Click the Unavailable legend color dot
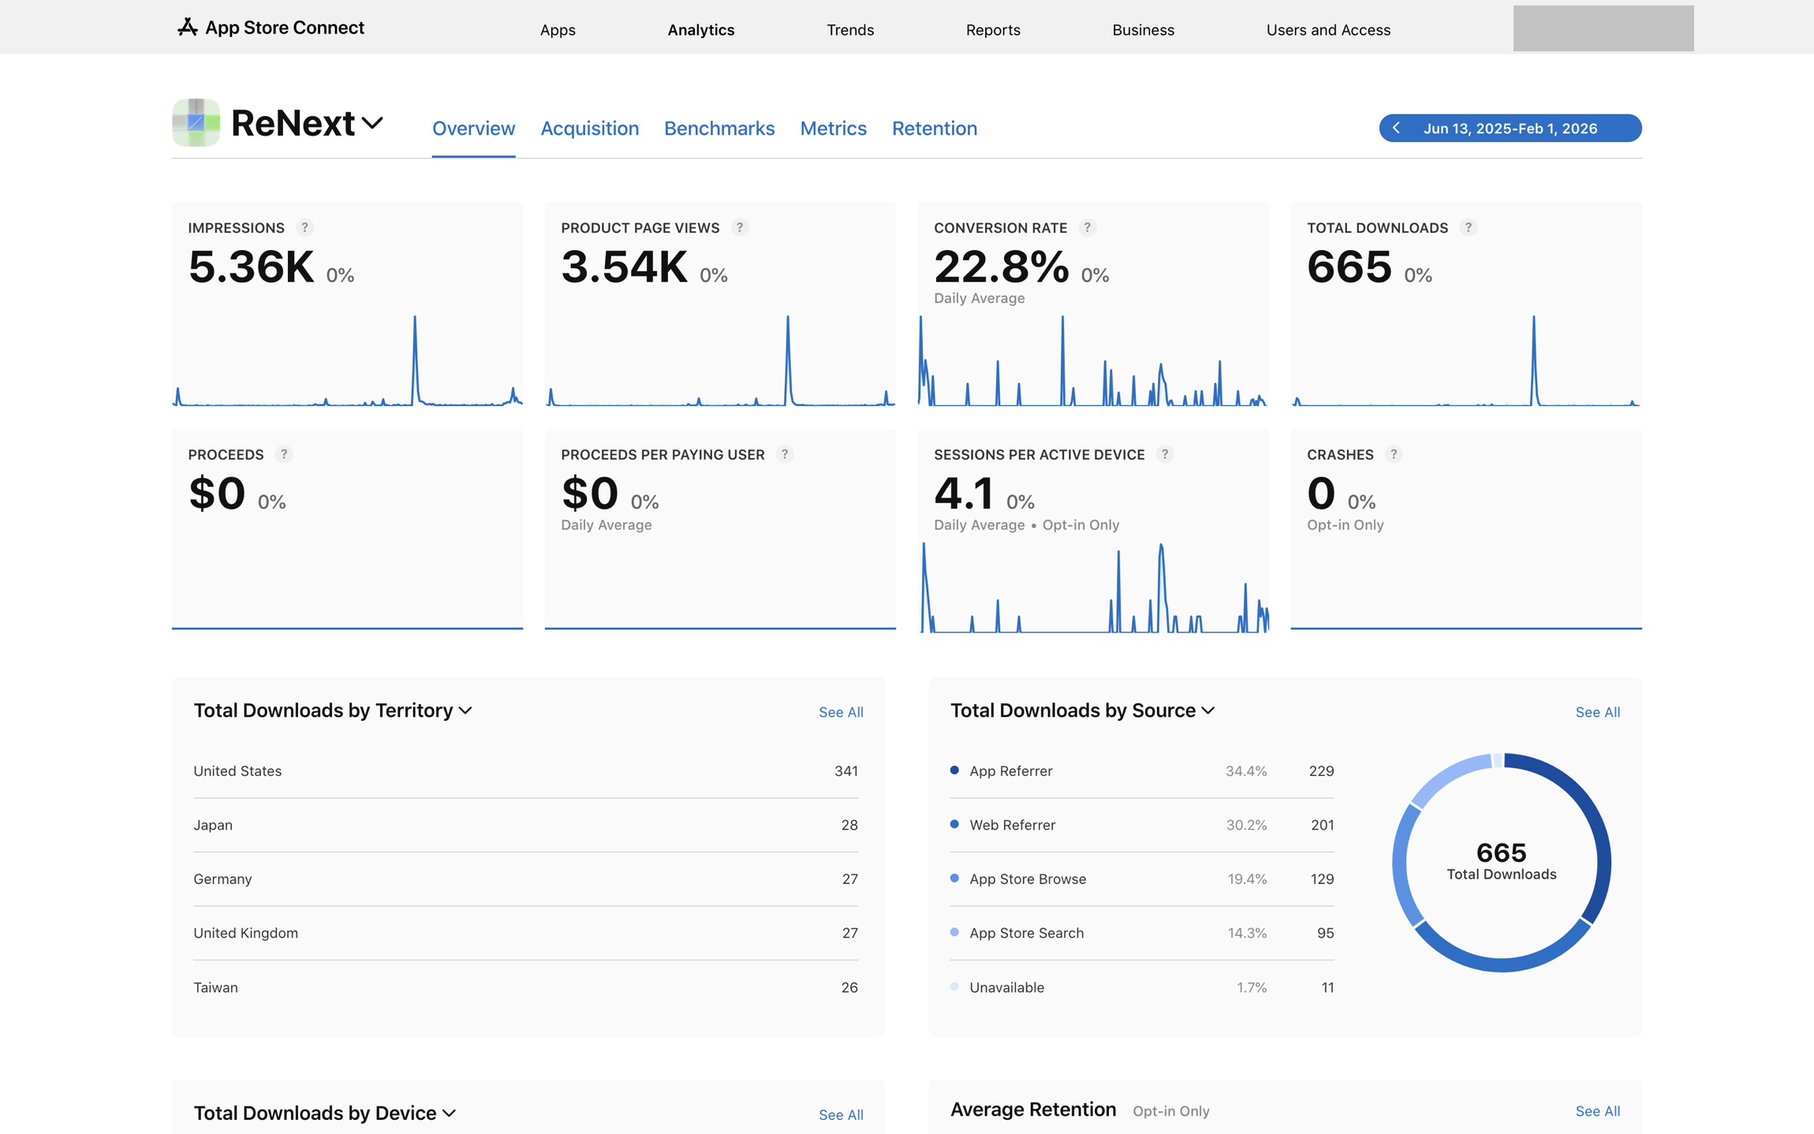Screen dimensions: 1814x1134 (954, 987)
